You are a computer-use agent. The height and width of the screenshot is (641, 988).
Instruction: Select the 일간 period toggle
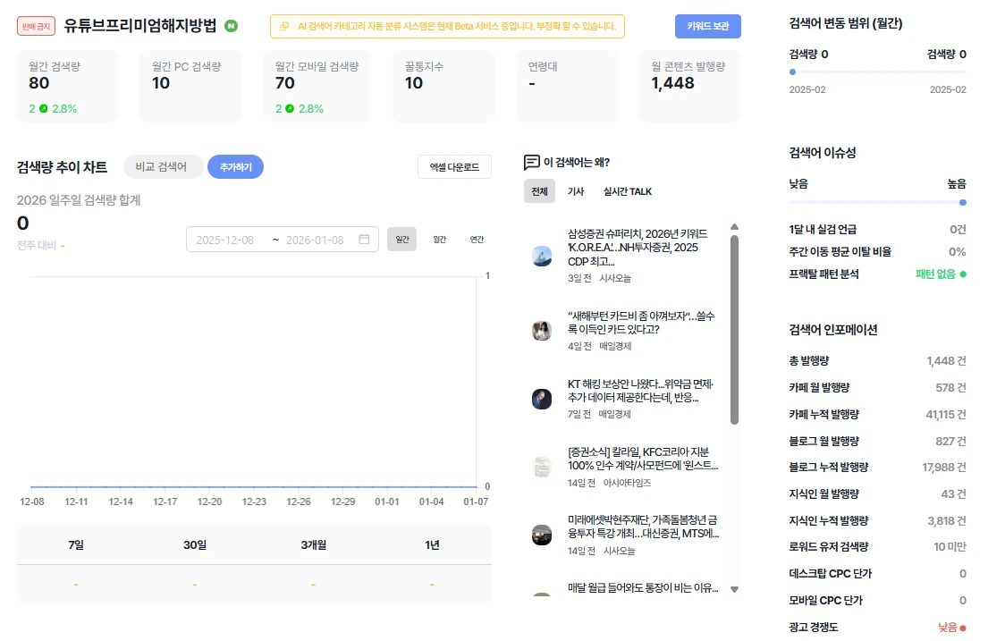pyautogui.click(x=402, y=239)
